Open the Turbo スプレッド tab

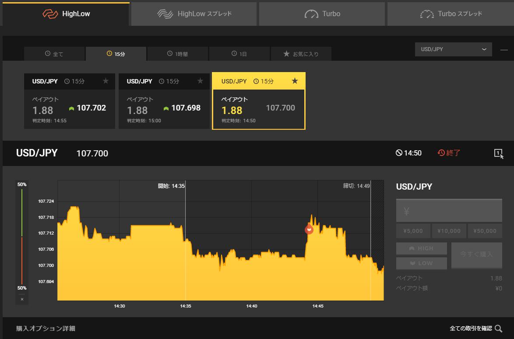pyautogui.click(x=451, y=14)
